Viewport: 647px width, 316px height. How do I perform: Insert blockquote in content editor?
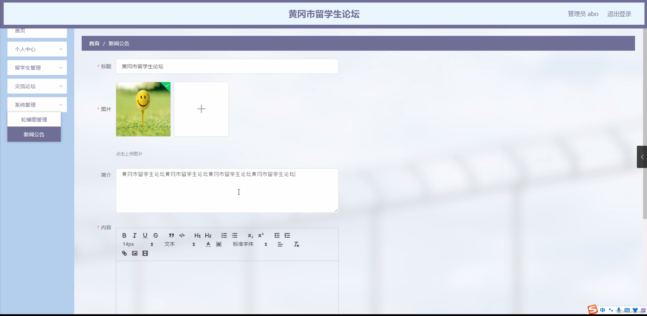[171, 235]
